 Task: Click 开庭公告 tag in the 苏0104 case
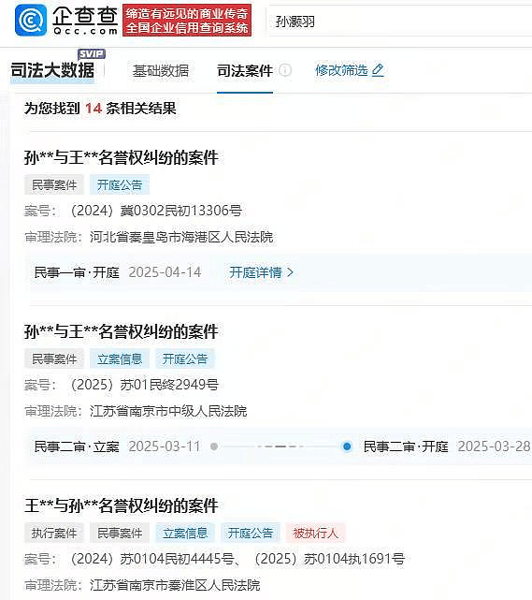(x=251, y=533)
